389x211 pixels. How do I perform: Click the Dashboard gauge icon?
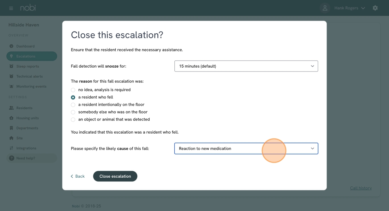click(11, 46)
